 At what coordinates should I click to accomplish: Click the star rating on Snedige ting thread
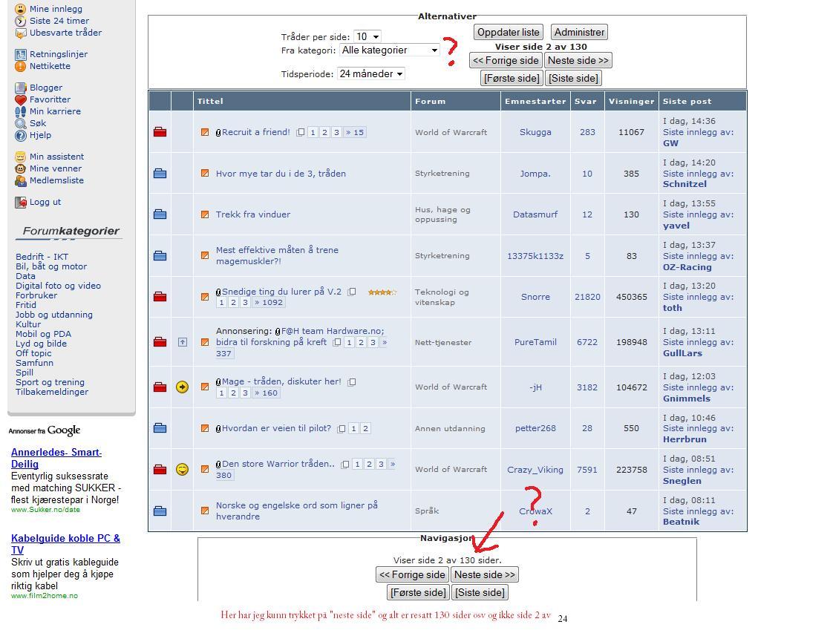pos(382,292)
